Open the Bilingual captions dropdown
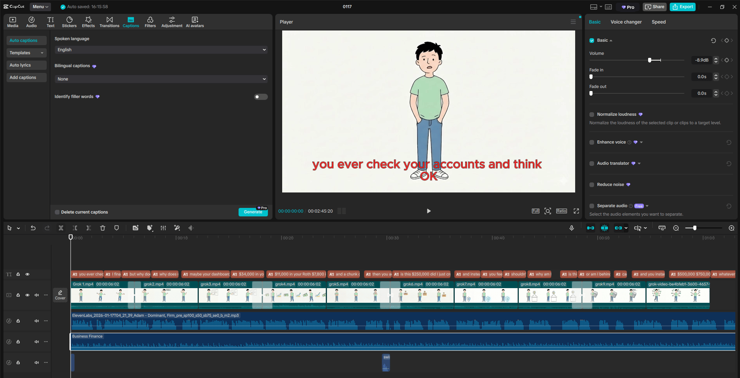Screen dimensions: 740x378 coord(161,79)
